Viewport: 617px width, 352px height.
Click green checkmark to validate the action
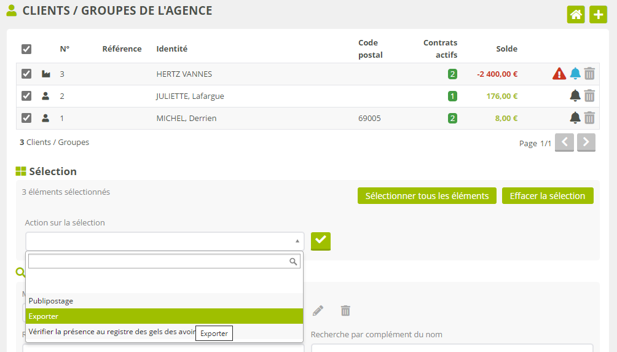[320, 241]
